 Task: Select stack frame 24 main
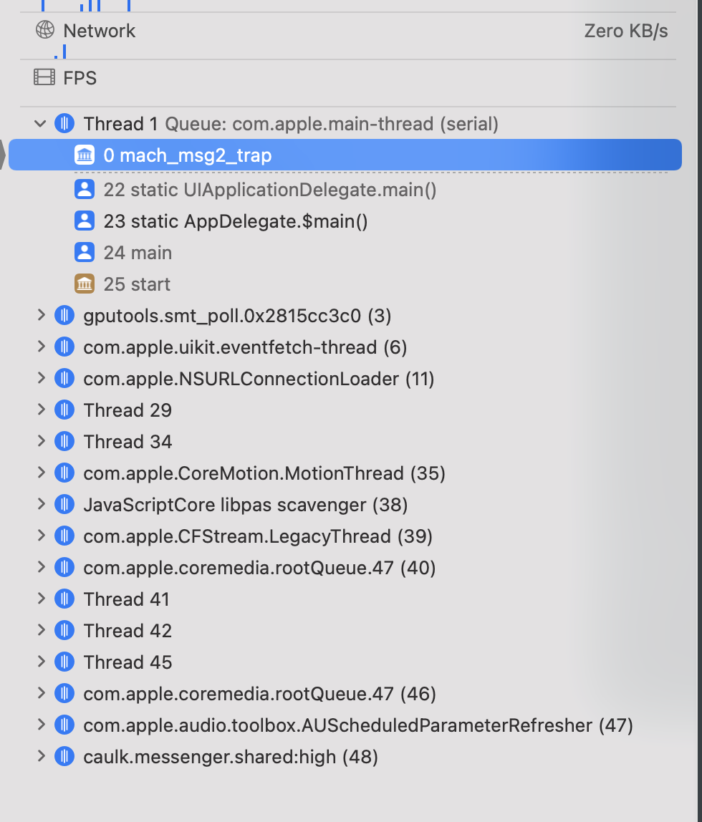click(x=345, y=253)
